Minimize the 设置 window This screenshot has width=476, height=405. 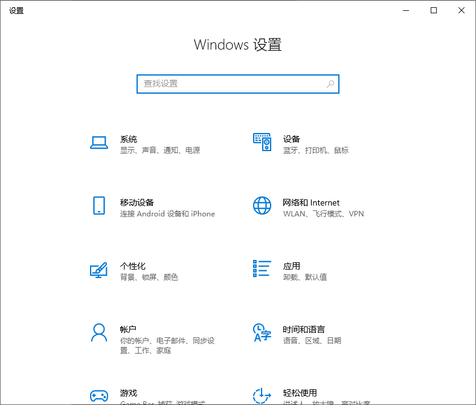tap(406, 11)
